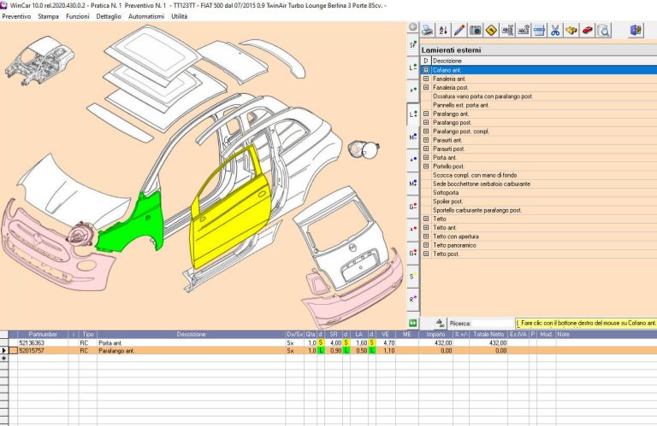Click the purple door exit icon
Viewport: 657px width, 426px height.
636,30
